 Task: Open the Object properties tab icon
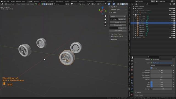[x=132, y=77]
